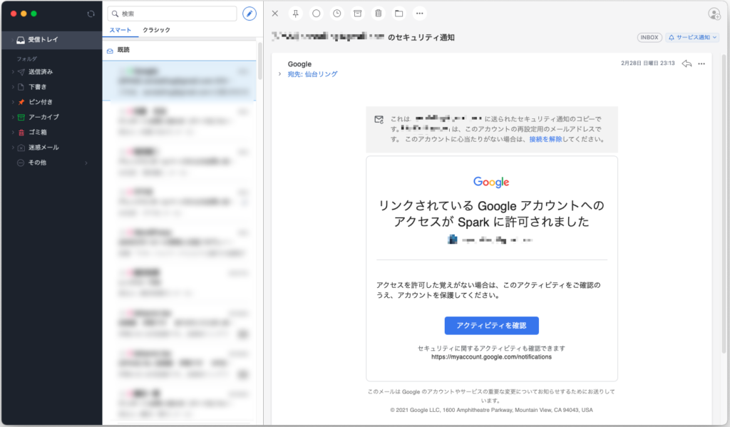The image size is (730, 427).
Task: Click the フォルダ section label
Action: pos(26,58)
